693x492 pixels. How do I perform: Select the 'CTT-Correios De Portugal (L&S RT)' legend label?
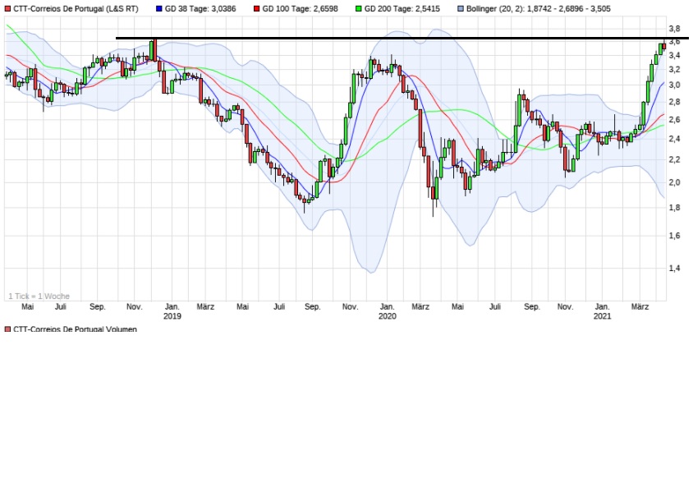tap(76, 9)
